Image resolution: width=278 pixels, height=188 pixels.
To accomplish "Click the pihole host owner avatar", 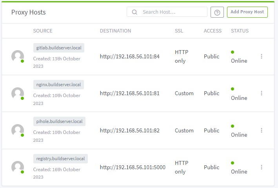I will (x=18, y=130).
